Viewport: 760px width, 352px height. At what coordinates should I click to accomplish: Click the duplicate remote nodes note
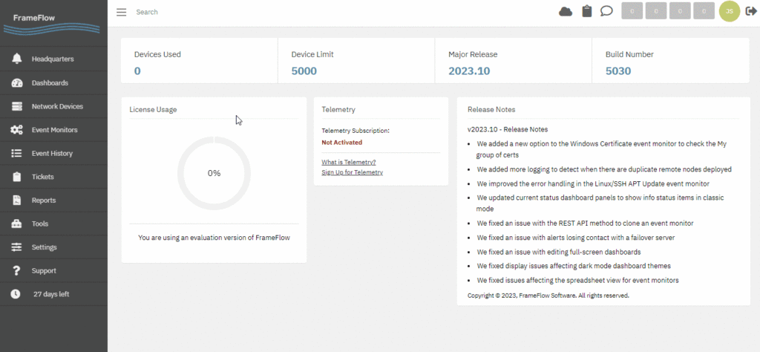604,169
